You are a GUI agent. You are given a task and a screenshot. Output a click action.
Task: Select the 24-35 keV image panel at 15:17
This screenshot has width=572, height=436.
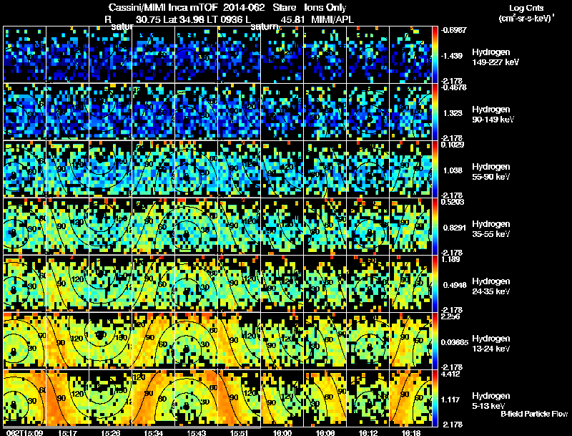(67, 284)
